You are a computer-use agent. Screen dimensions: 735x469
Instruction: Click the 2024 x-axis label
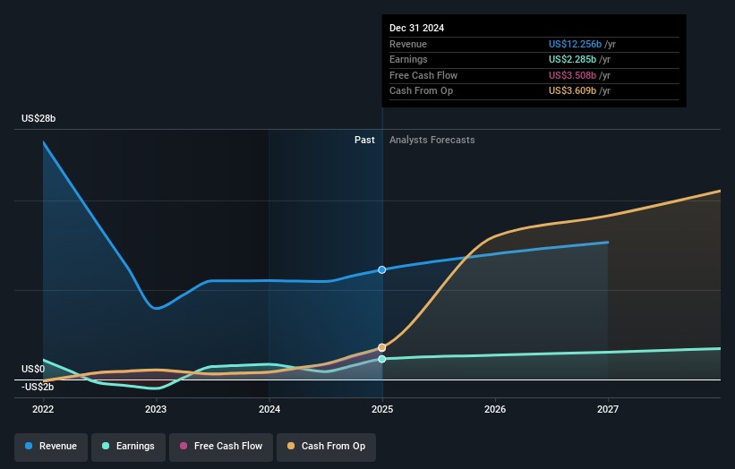tap(269, 410)
